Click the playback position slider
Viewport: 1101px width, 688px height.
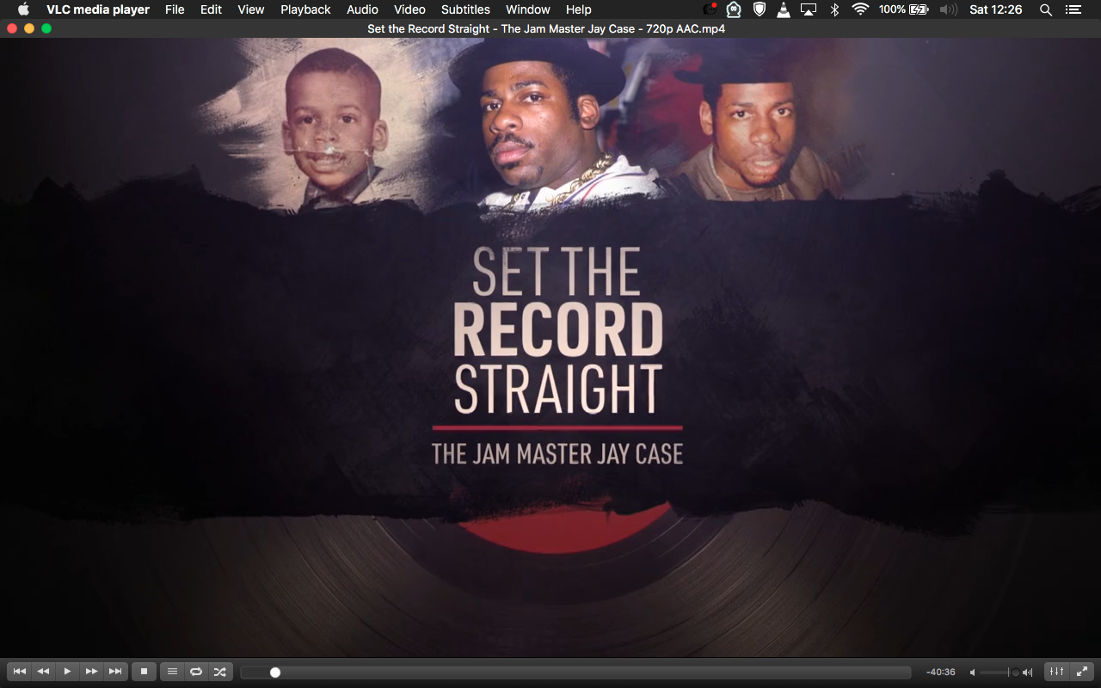click(x=575, y=673)
